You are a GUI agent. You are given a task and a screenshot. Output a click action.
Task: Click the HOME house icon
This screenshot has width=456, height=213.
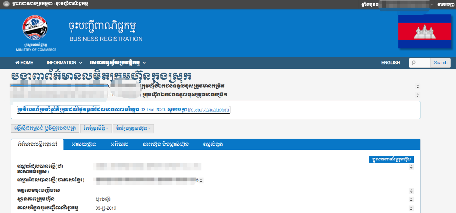click(17, 63)
